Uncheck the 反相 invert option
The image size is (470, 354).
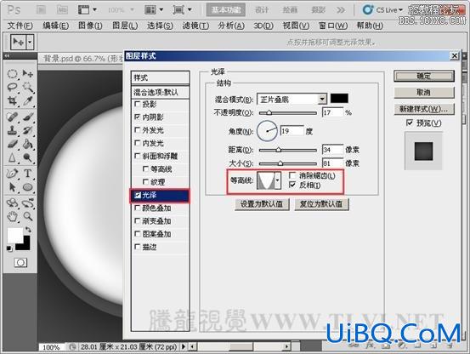[292, 185]
